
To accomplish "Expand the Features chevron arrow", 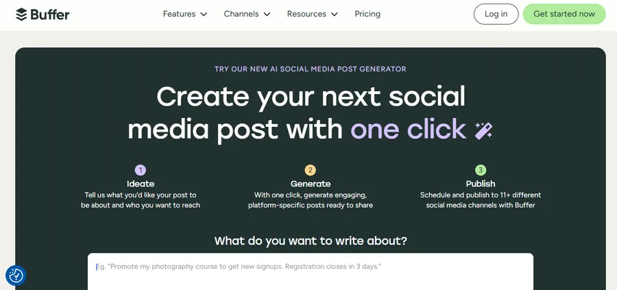I will pyautogui.click(x=204, y=14).
